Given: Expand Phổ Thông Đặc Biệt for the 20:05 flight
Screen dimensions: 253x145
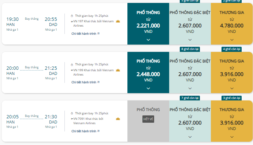Looking at the screenshot, I should [190, 137].
